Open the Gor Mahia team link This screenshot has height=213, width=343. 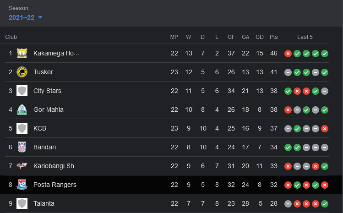pos(49,109)
